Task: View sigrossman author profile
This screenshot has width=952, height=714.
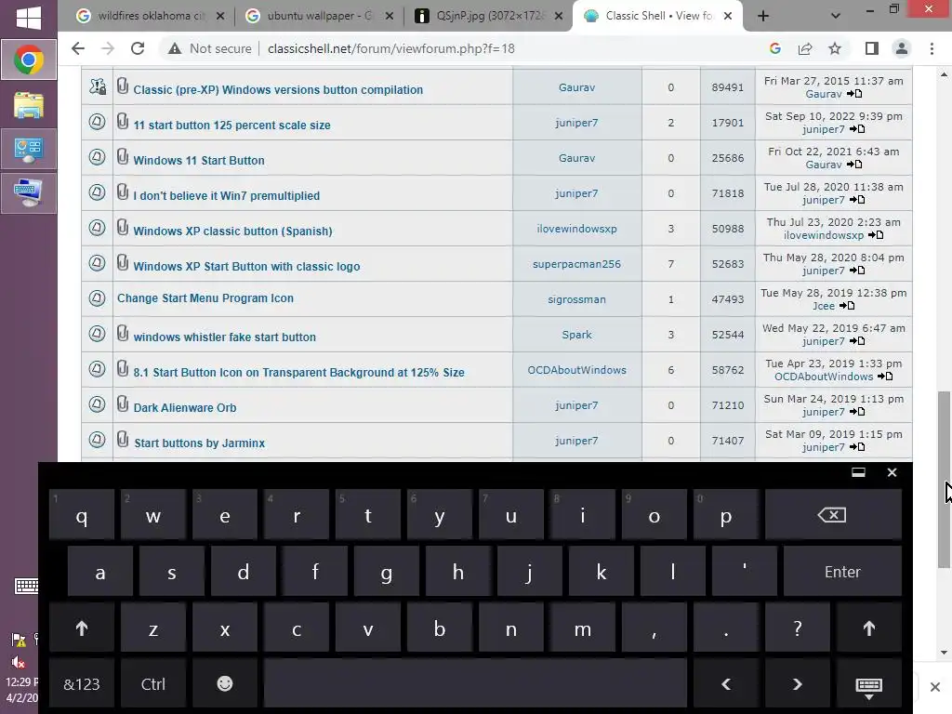Action: [x=576, y=298]
